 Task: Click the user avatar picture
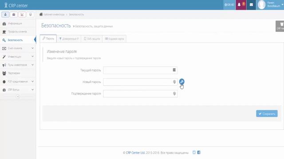click(261, 5)
